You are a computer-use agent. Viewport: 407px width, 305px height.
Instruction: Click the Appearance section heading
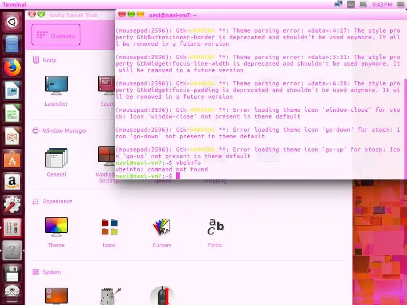point(52,201)
